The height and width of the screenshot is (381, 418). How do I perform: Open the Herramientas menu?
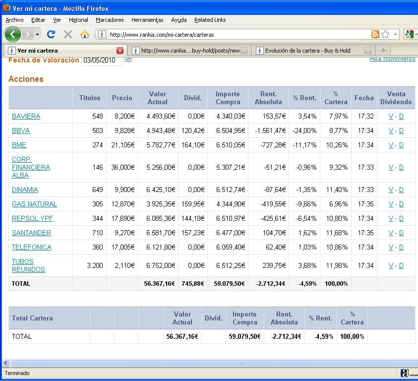147,20
